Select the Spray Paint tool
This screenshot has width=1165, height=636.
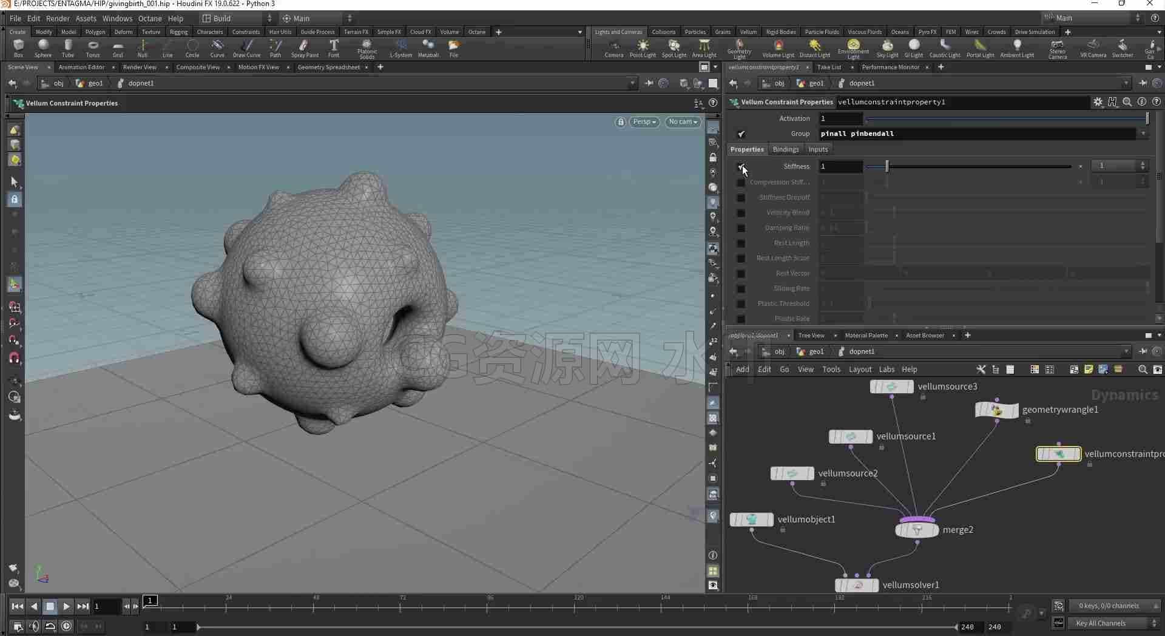pos(305,48)
